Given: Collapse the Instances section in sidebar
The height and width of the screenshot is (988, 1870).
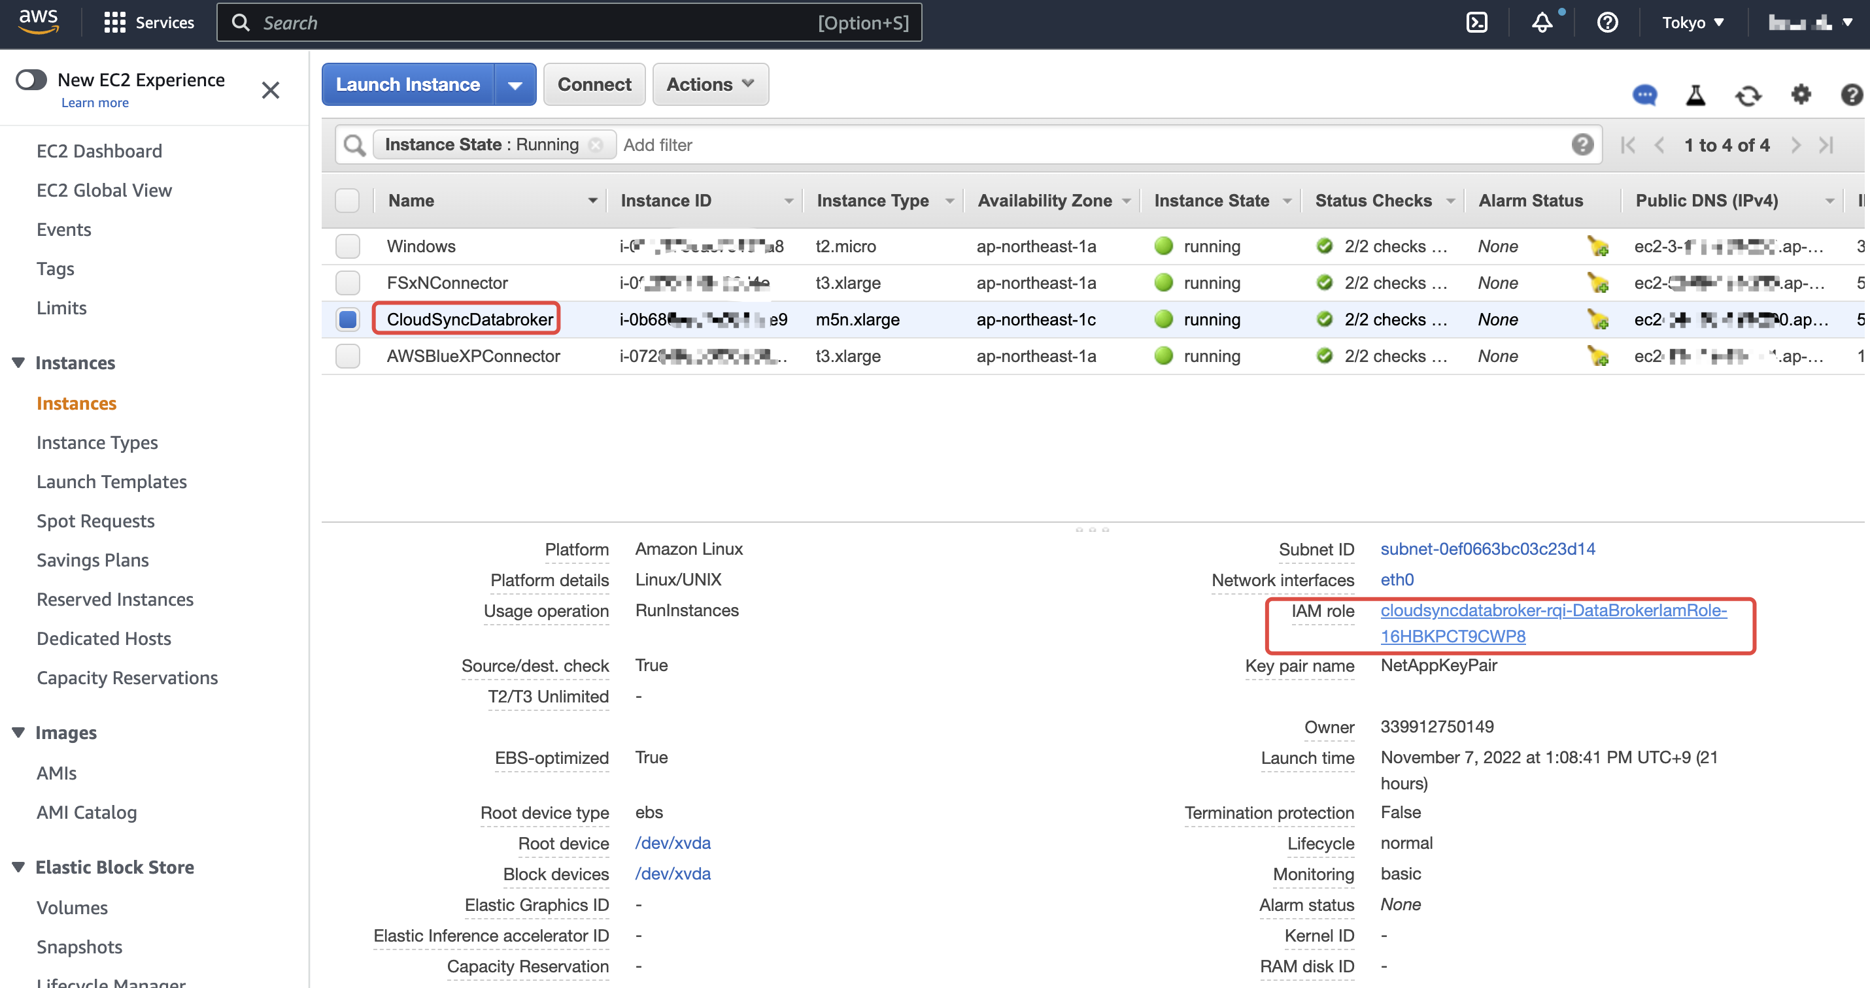Looking at the screenshot, I should (x=18, y=363).
